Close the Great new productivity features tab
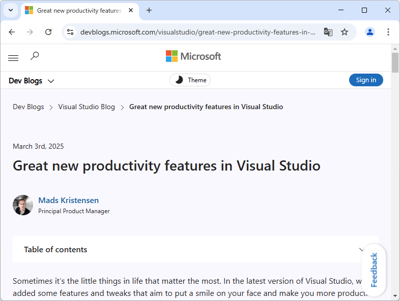This screenshot has width=400, height=301. pyautogui.click(x=131, y=11)
